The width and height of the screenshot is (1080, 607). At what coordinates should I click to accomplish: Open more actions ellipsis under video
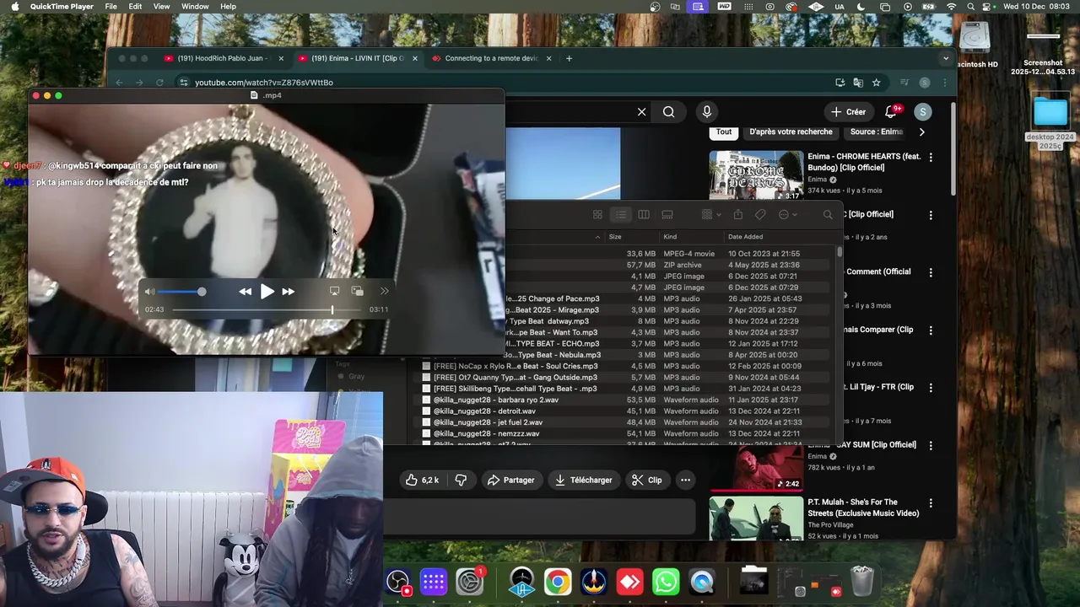pos(685,480)
